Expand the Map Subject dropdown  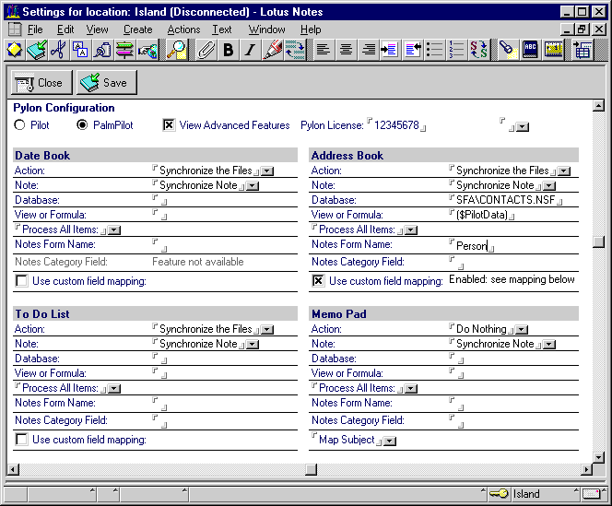click(x=389, y=441)
